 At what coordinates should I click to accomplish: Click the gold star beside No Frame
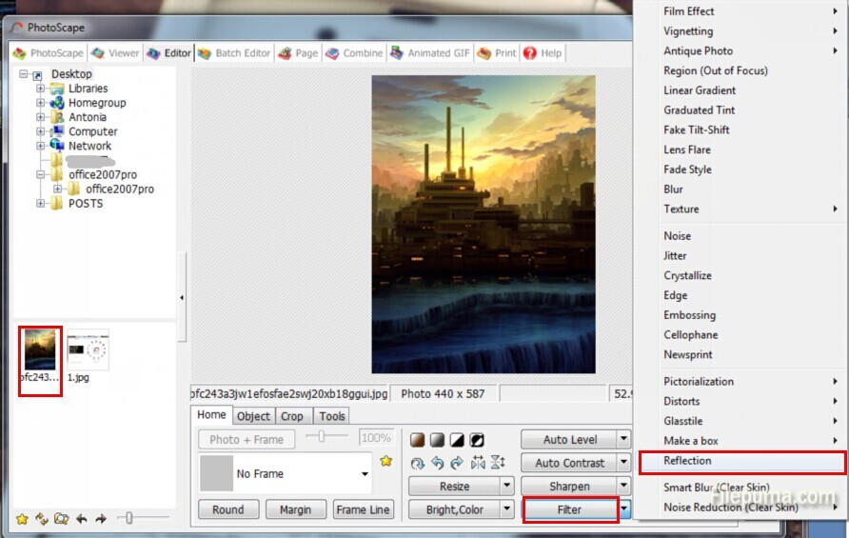point(385,462)
